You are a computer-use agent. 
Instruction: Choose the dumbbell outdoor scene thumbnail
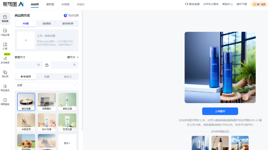coord(26,142)
